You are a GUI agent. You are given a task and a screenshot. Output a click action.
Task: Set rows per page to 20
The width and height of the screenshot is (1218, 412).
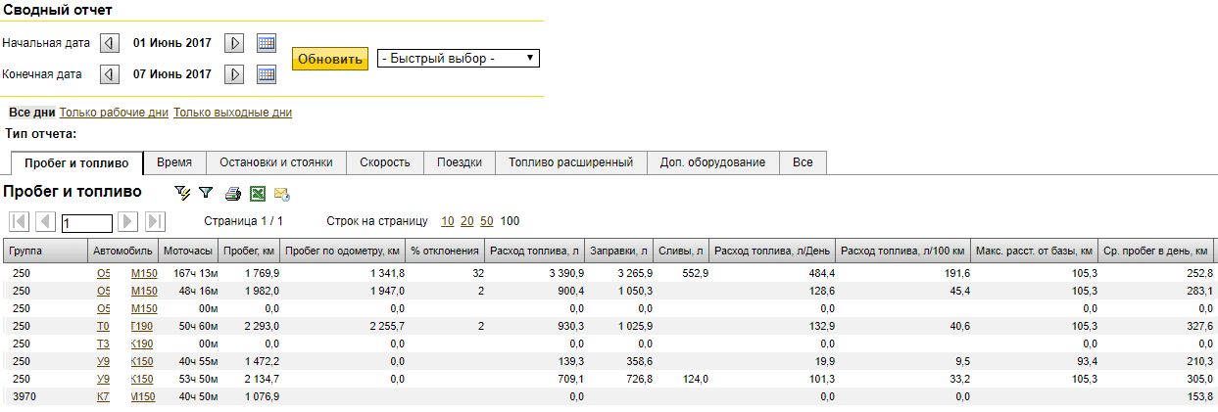pyautogui.click(x=467, y=221)
